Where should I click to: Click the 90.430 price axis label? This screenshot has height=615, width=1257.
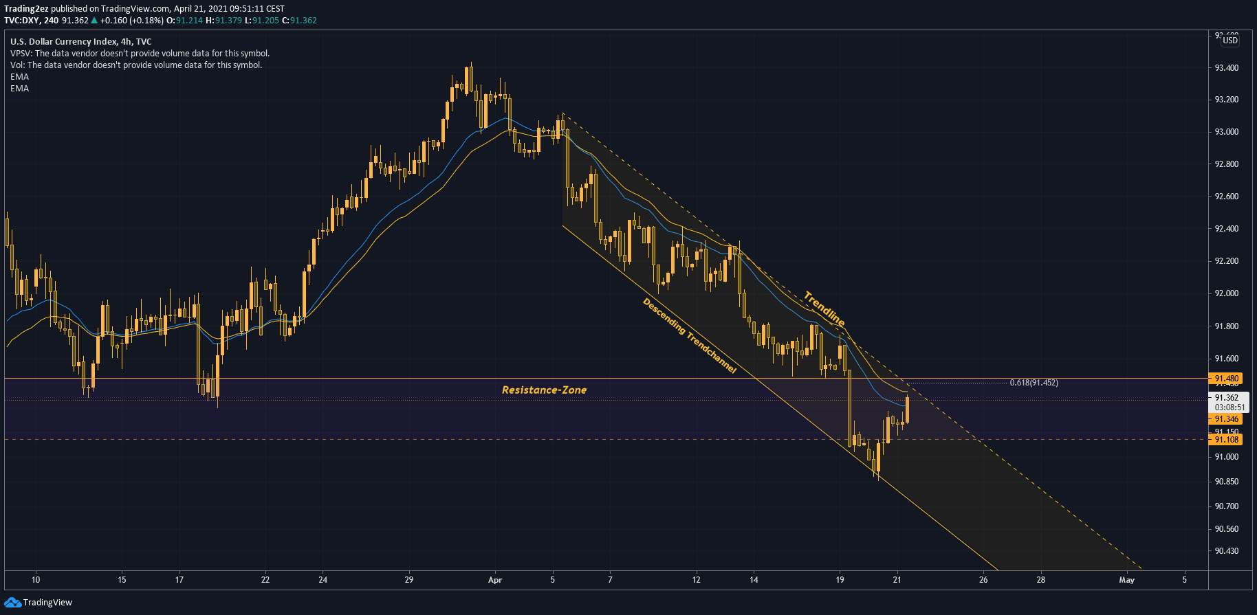click(x=1227, y=551)
